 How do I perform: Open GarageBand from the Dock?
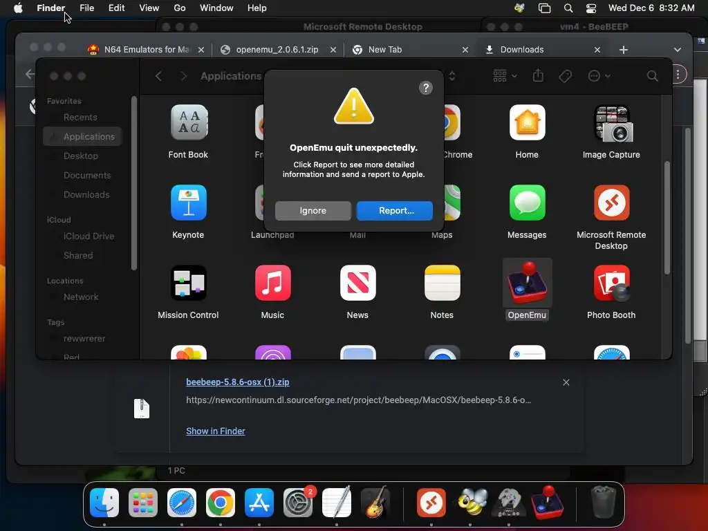(375, 503)
